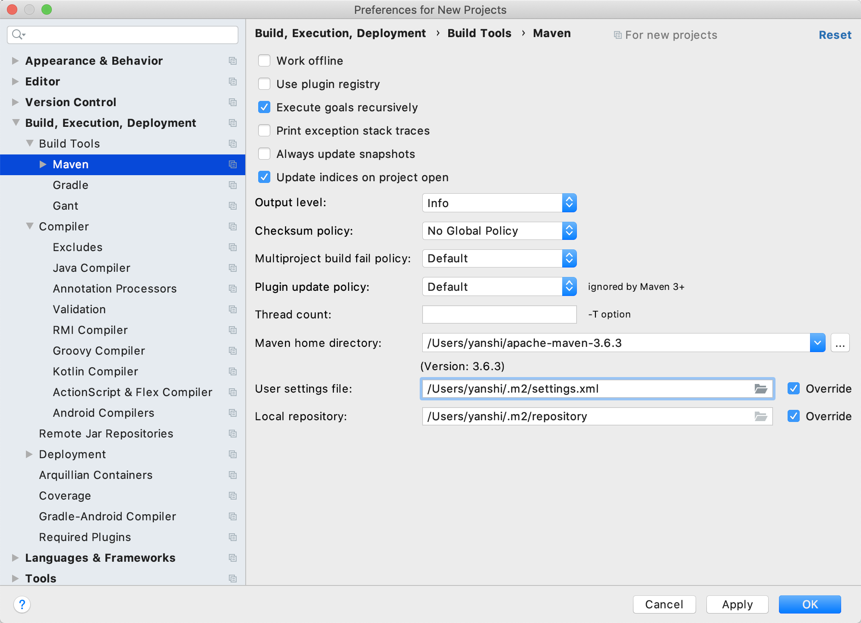
Task: Click the copy icon beside RMI Compiler row
Action: coord(233,330)
